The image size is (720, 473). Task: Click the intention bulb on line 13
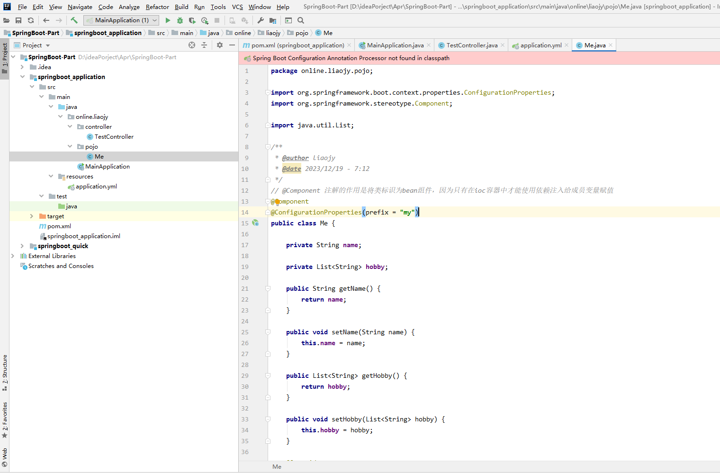pos(277,202)
